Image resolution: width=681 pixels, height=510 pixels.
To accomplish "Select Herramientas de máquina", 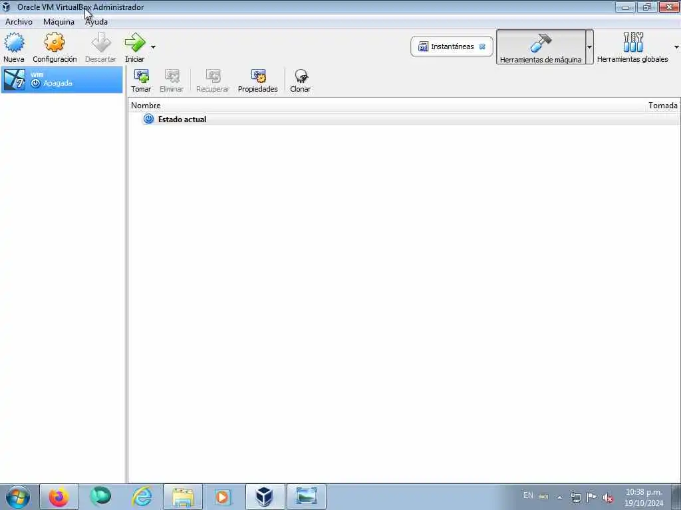I will [x=541, y=47].
